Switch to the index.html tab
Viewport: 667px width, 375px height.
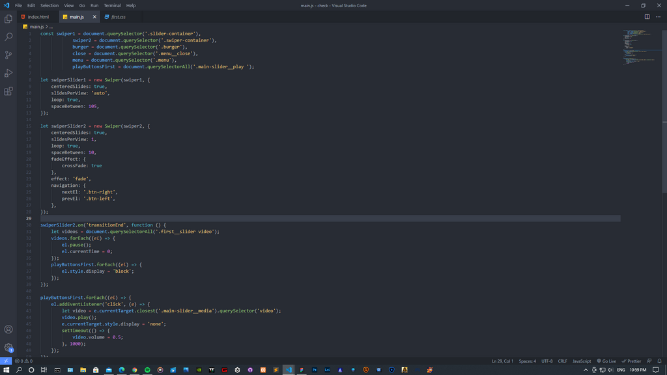tap(38, 17)
